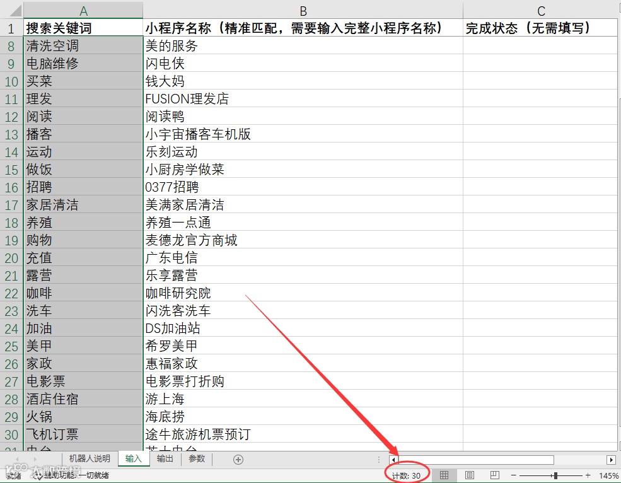The width and height of the screenshot is (621, 483).
Task: Switch to Page Layout view
Action: (469, 475)
